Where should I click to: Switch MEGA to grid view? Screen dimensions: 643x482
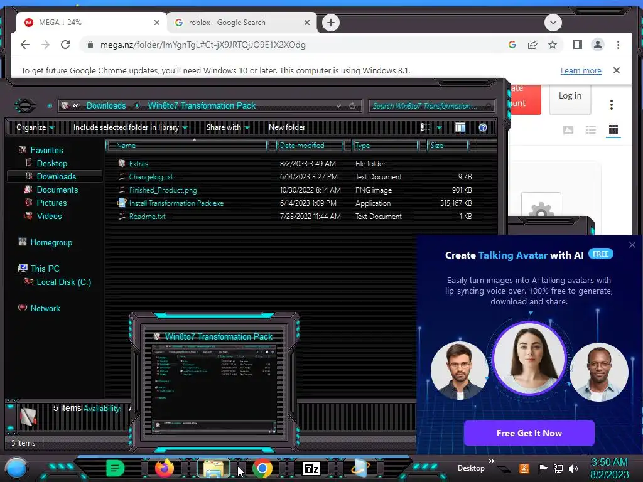pyautogui.click(x=613, y=129)
